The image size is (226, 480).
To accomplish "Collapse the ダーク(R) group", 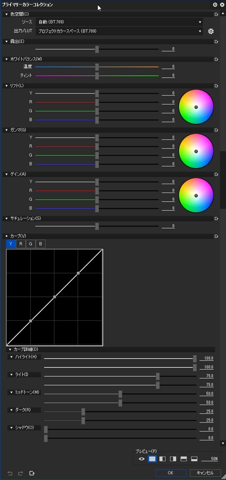I will (11, 410).
